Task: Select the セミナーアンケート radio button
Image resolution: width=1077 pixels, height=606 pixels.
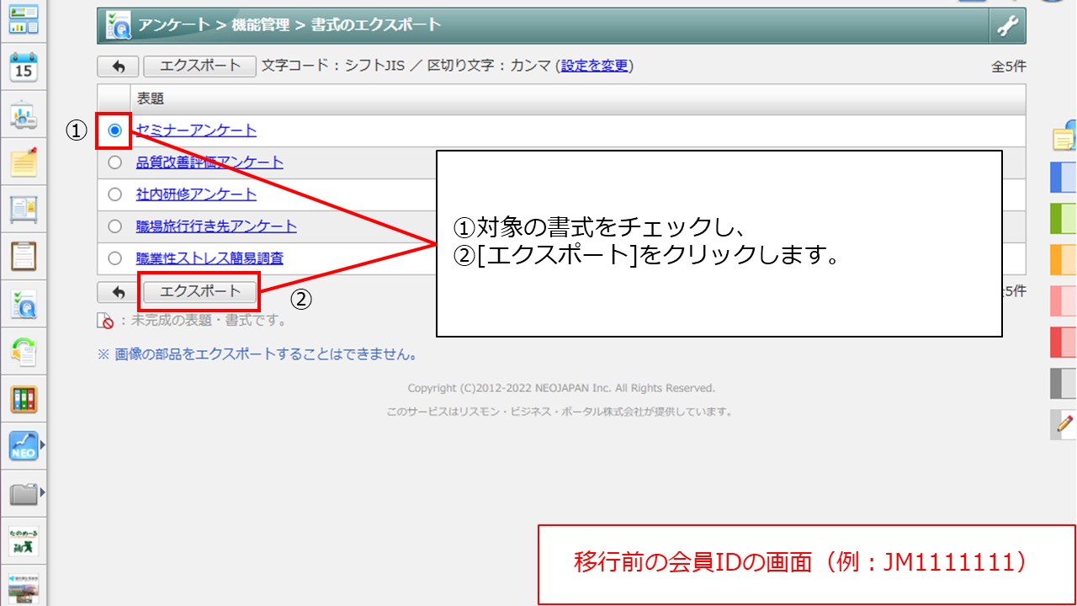Action: (x=115, y=130)
